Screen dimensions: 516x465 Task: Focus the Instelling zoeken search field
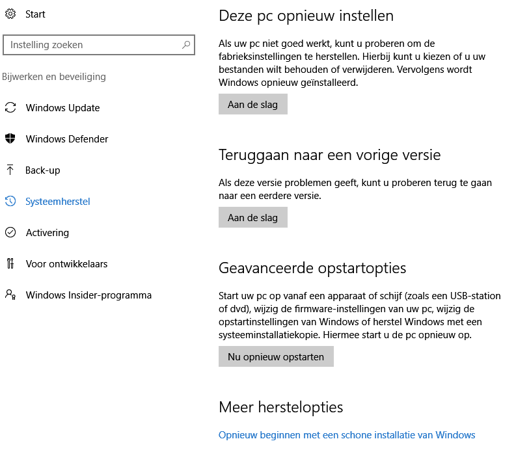(91, 45)
